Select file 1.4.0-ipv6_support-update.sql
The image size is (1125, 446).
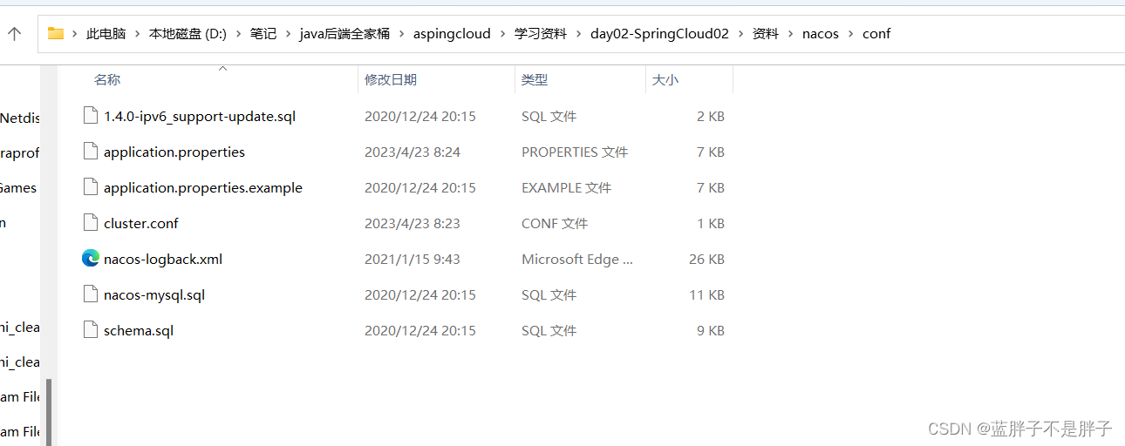pos(200,116)
